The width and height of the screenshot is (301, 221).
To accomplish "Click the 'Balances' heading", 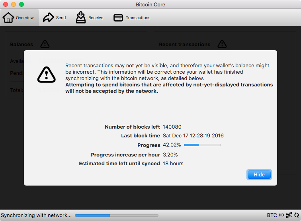I will (21, 44).
